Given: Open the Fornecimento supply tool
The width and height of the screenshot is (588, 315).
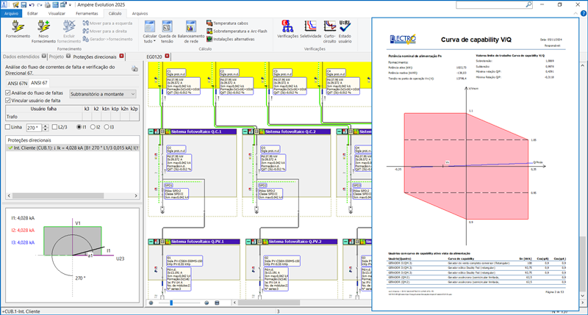Looking at the screenshot, I should (18, 29).
